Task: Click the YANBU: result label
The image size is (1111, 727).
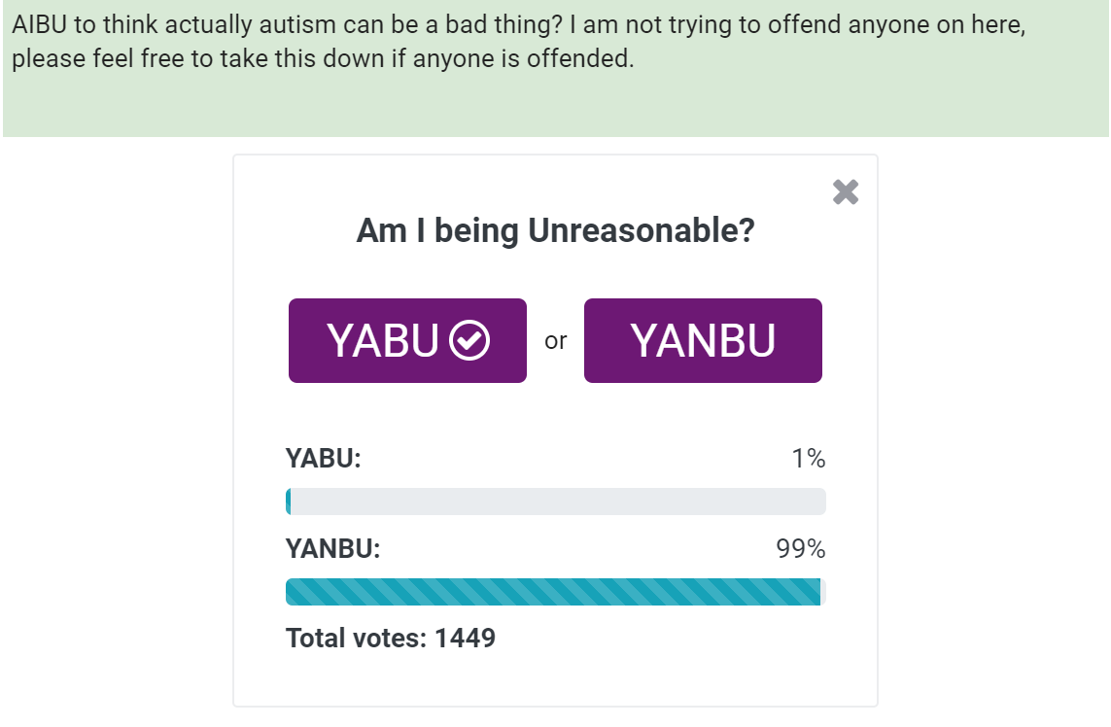Action: pyautogui.click(x=333, y=548)
